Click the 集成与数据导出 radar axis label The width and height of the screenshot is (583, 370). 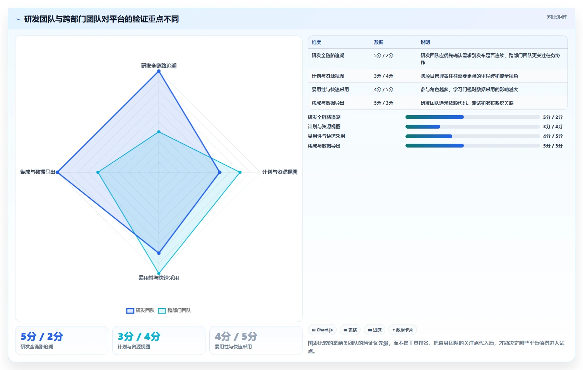(x=38, y=172)
